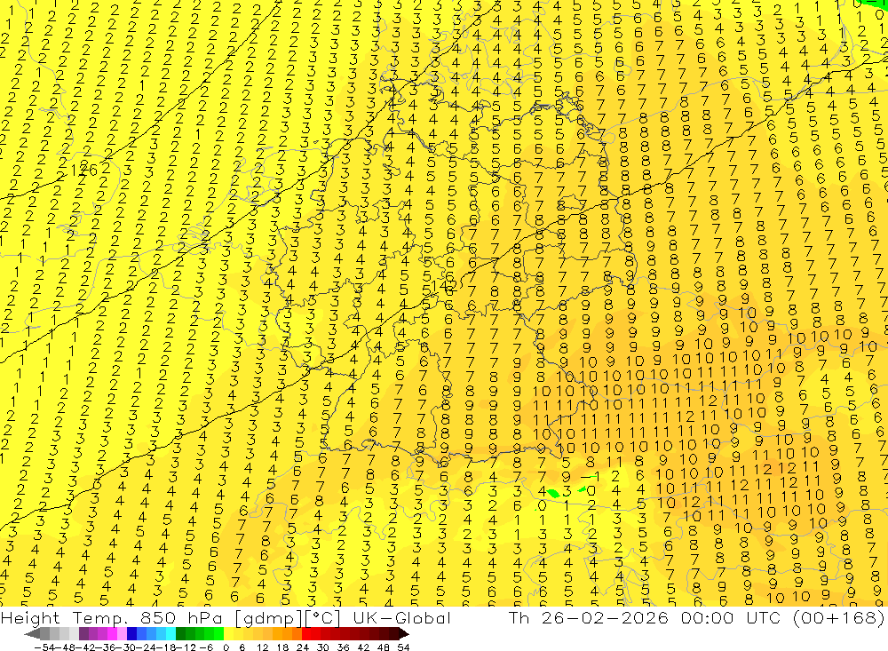Click the "42" legend scale label

tap(363, 647)
